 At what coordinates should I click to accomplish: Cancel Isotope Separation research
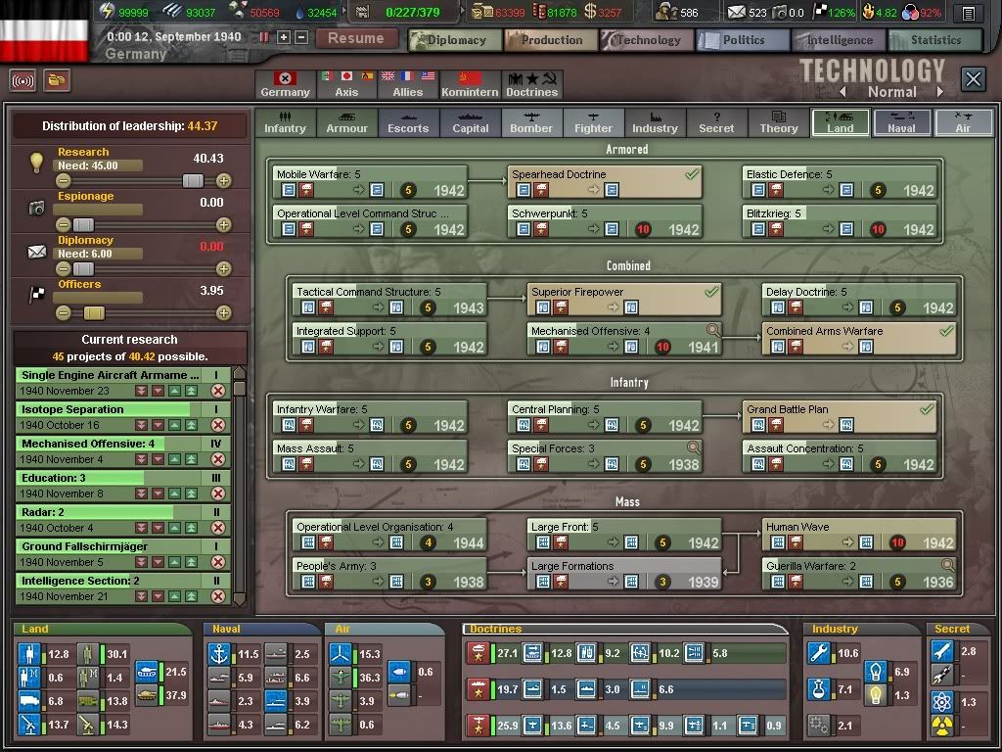[x=218, y=425]
